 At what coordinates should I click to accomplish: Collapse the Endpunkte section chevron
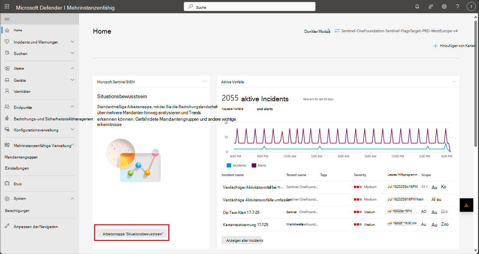(72, 107)
